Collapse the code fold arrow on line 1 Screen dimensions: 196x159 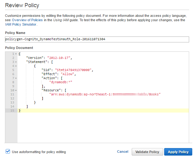[x=16, y=54]
